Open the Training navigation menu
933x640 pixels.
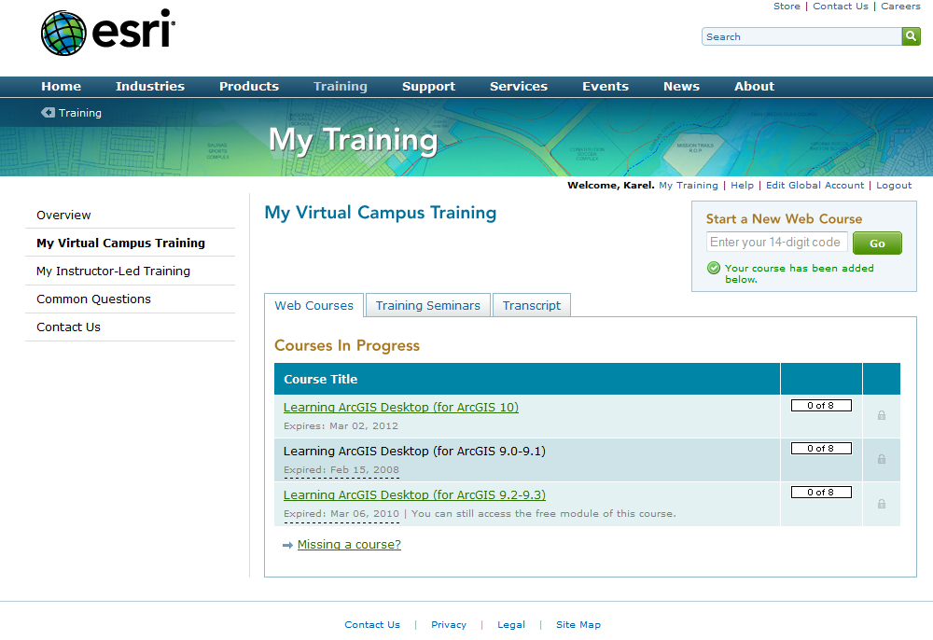click(x=341, y=86)
